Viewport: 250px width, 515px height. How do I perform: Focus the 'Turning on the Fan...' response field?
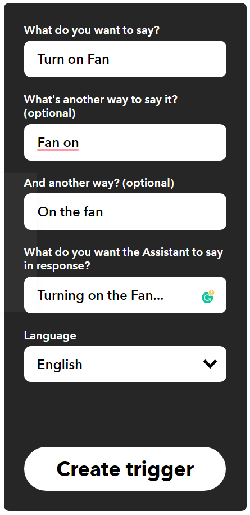(125, 295)
